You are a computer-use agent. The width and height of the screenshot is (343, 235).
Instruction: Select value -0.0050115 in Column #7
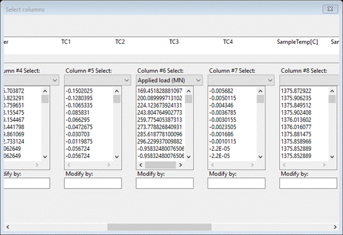[x=223, y=98]
